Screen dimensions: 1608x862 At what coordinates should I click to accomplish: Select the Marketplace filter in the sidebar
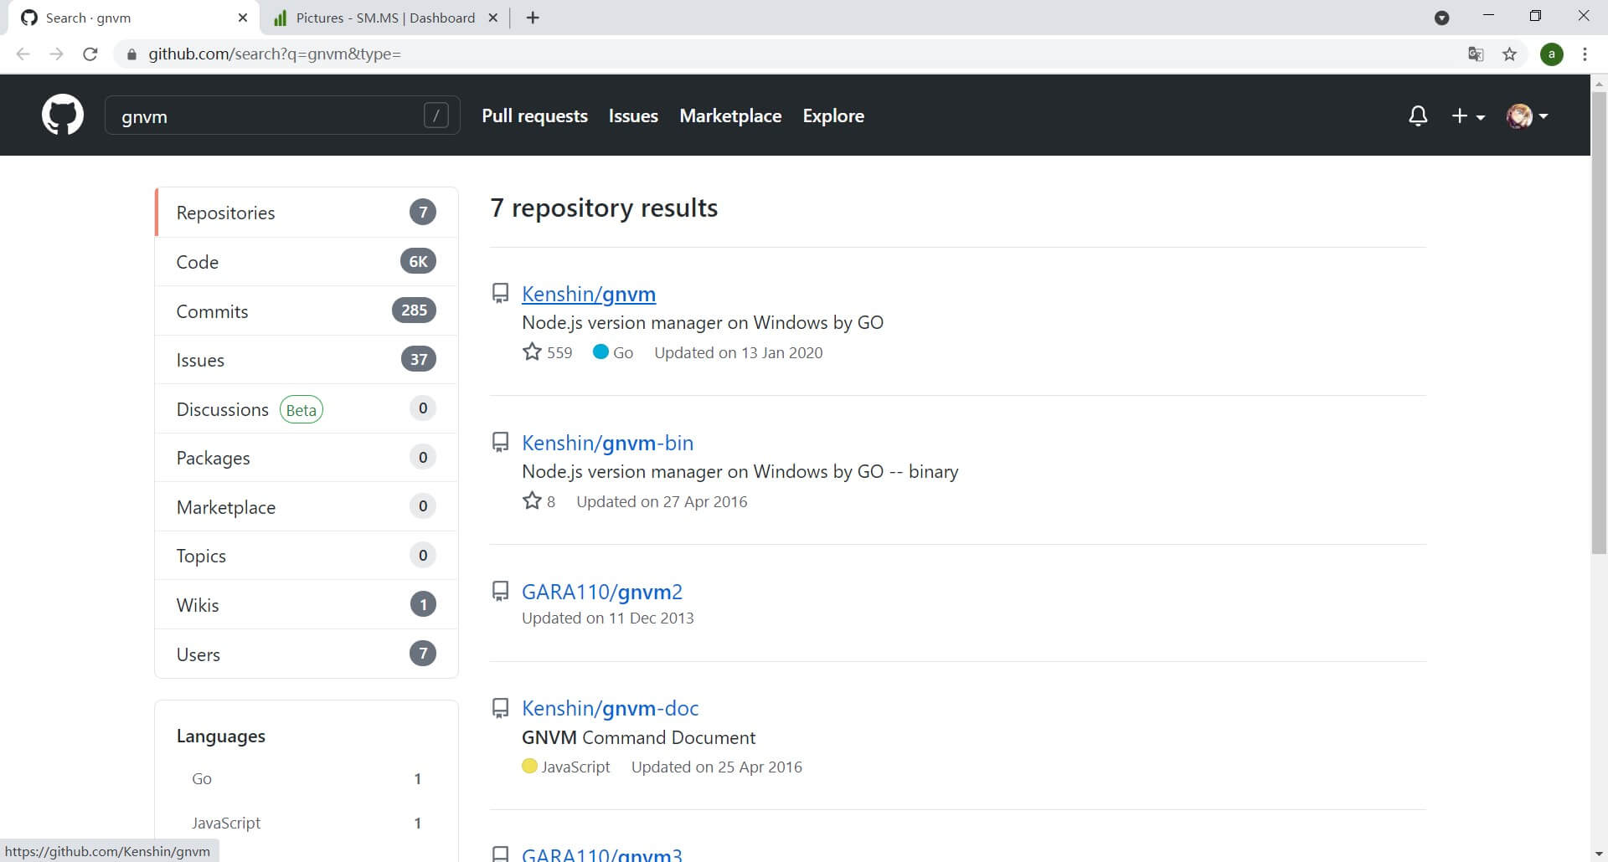307,507
